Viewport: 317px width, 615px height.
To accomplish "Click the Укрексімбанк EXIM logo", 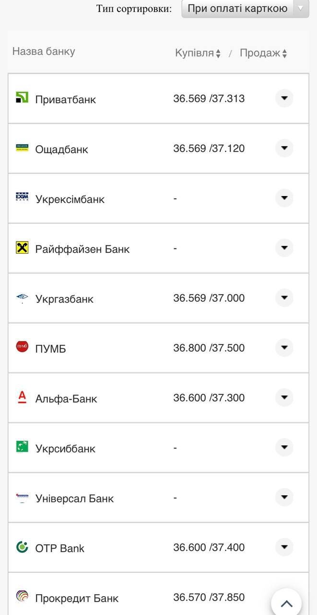I will tap(22, 197).
